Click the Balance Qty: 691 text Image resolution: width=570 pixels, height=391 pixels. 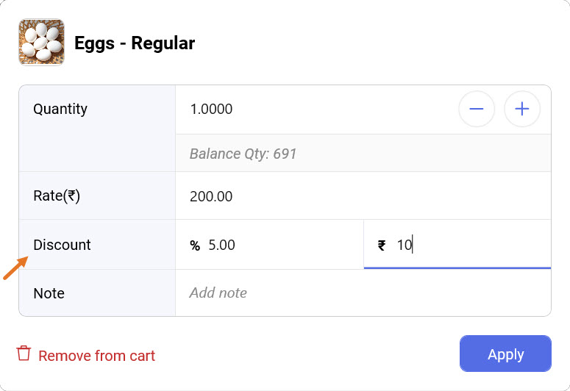coord(243,154)
